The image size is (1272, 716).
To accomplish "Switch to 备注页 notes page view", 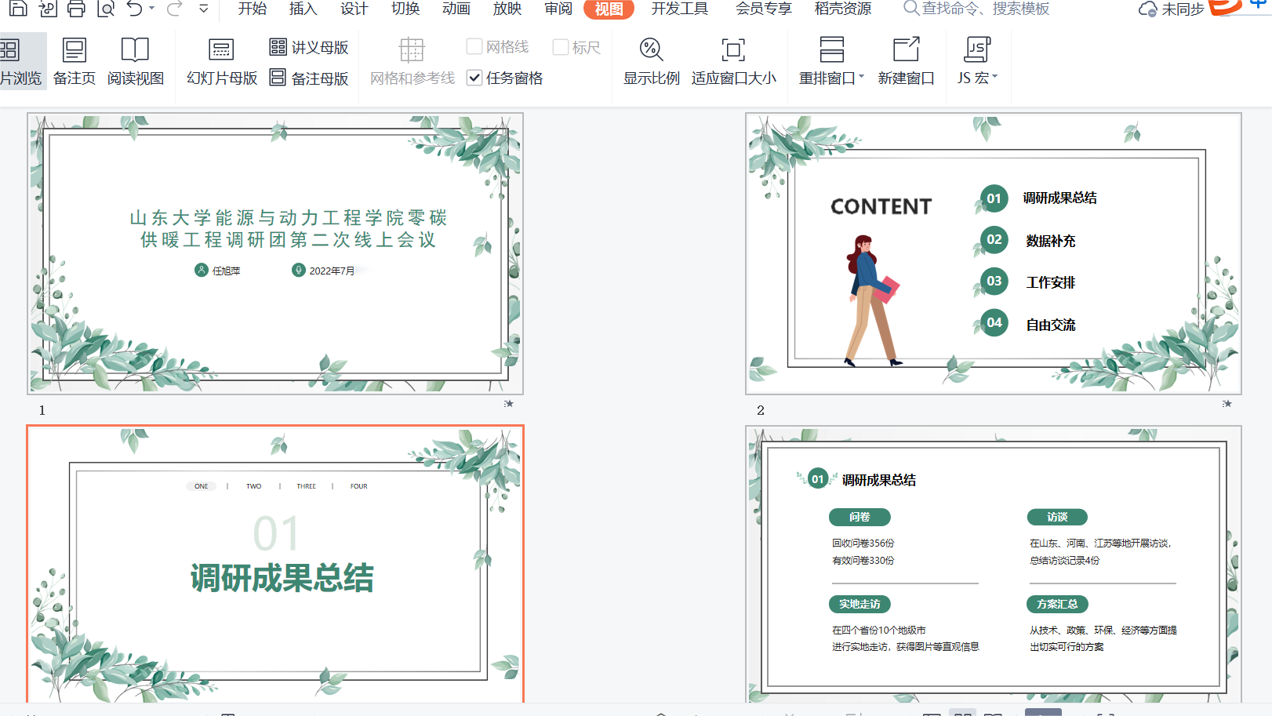I will click(x=75, y=61).
